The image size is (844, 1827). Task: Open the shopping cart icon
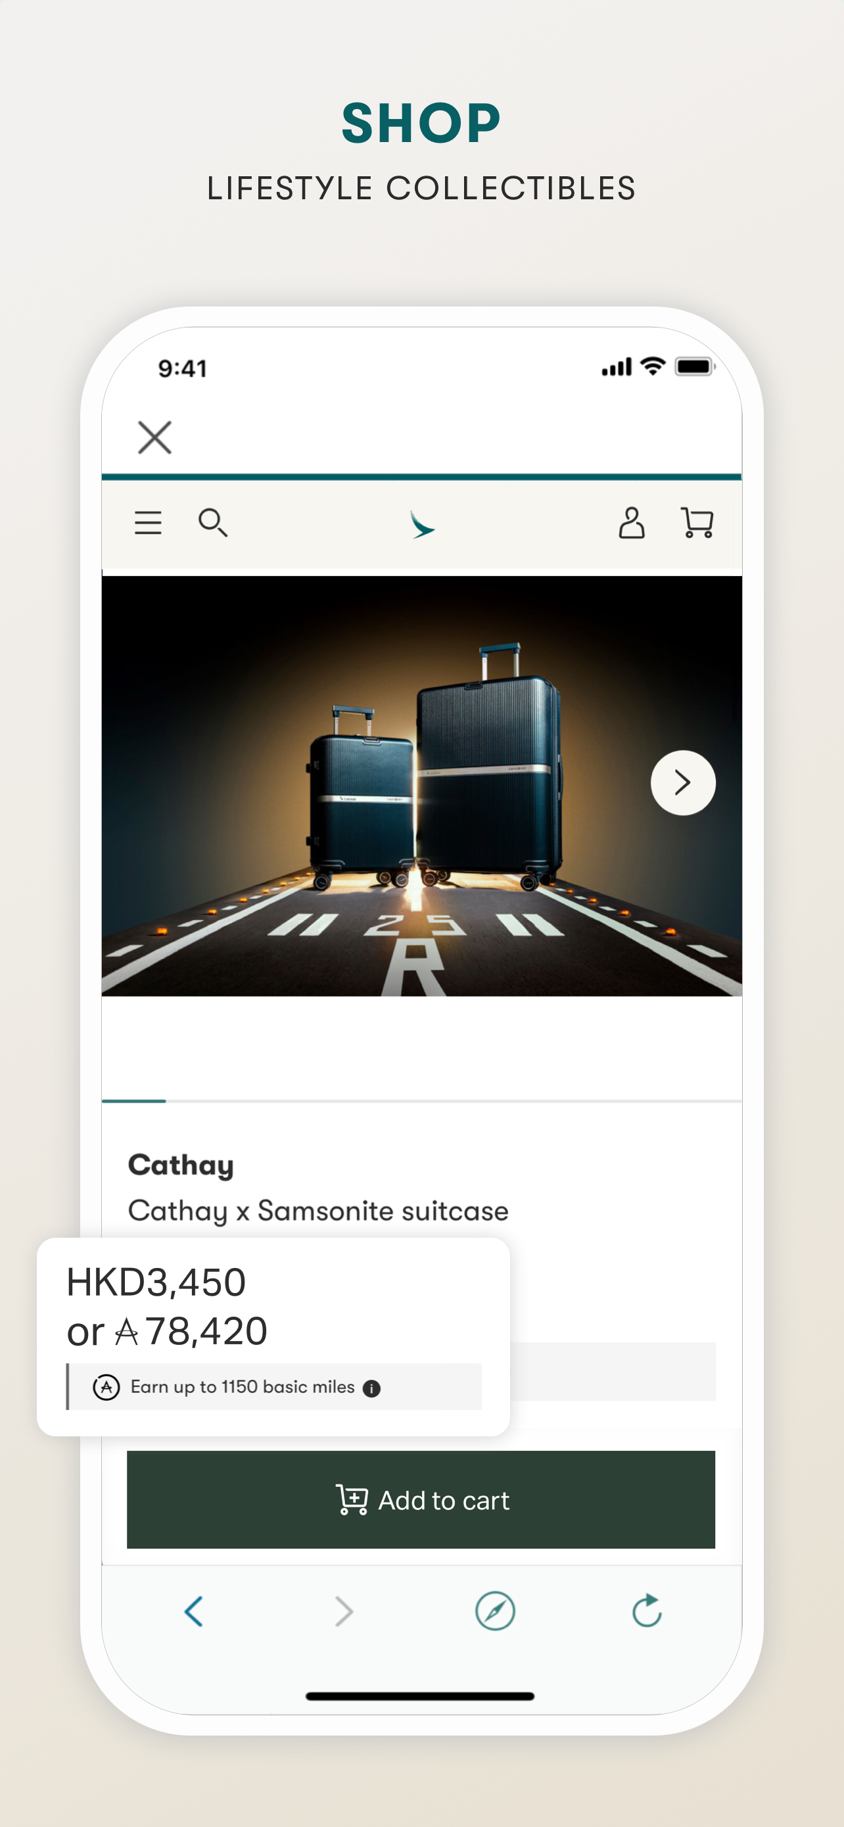[x=697, y=523]
